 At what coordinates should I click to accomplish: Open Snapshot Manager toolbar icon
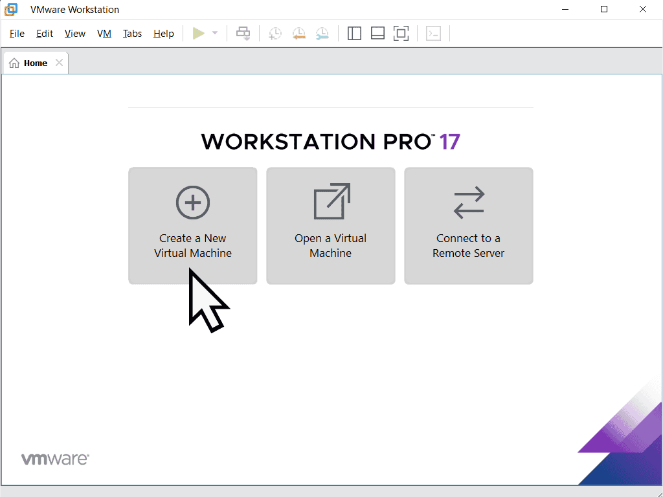coord(322,34)
